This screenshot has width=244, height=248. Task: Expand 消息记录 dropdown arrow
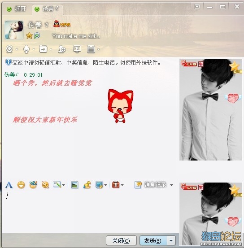coord(171,185)
